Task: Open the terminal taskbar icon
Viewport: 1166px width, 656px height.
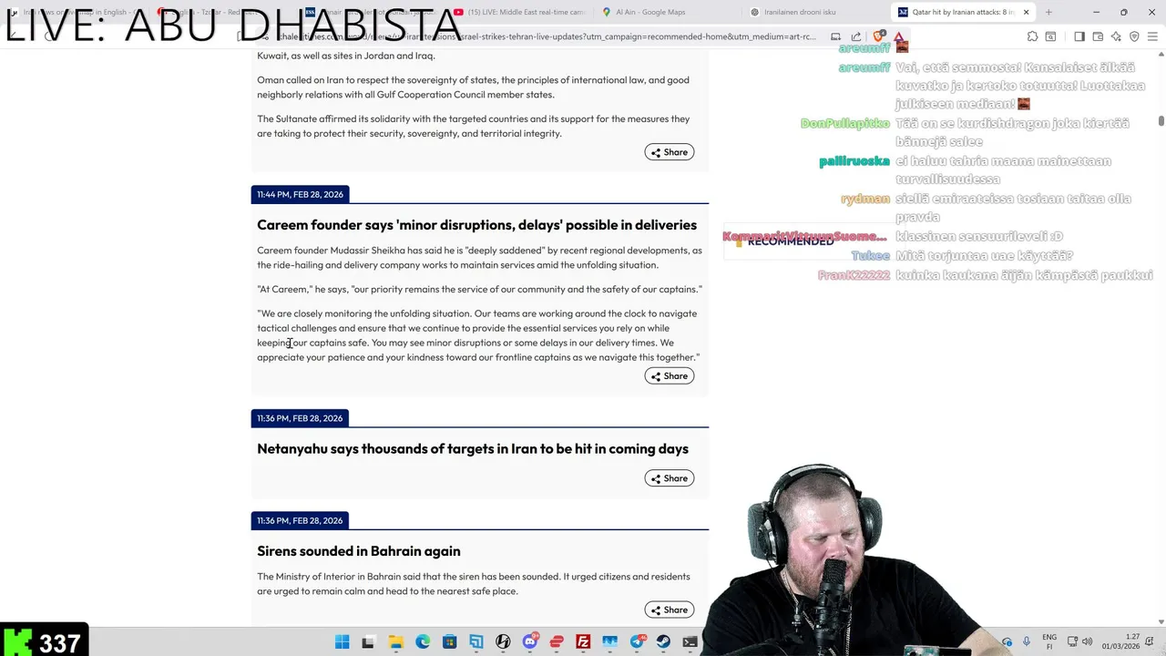Action: [690, 642]
